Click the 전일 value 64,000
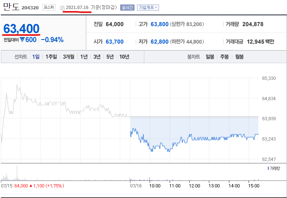 pyautogui.click(x=114, y=24)
